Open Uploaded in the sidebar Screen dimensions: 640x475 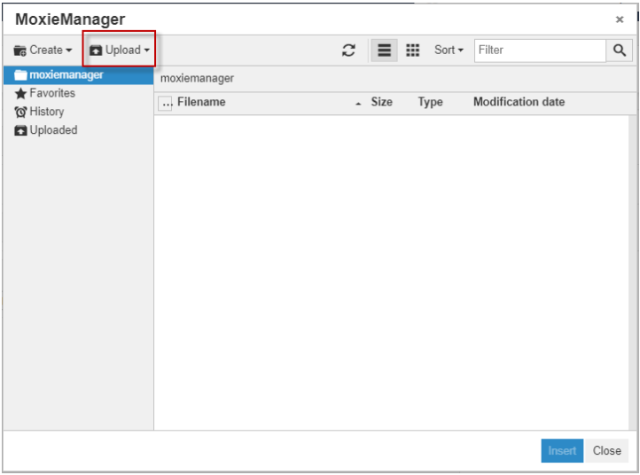(46, 130)
